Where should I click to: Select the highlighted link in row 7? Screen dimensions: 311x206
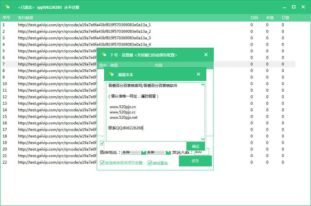(57, 64)
